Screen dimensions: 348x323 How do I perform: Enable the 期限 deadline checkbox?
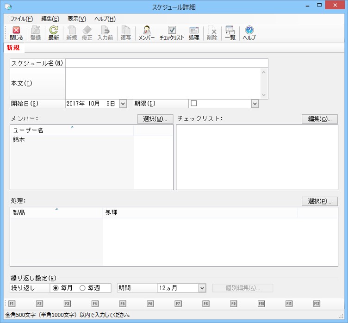tap(194, 103)
